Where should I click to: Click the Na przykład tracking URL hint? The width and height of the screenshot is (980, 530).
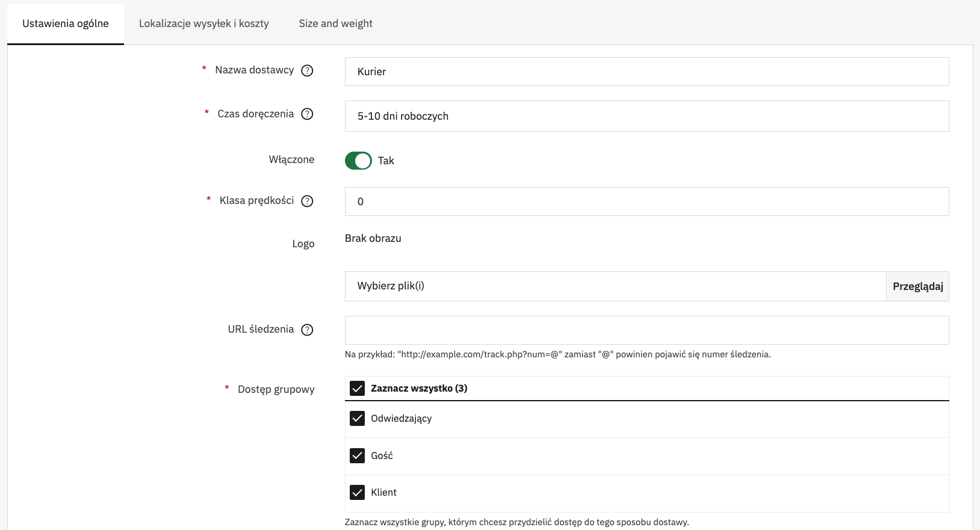click(x=558, y=354)
